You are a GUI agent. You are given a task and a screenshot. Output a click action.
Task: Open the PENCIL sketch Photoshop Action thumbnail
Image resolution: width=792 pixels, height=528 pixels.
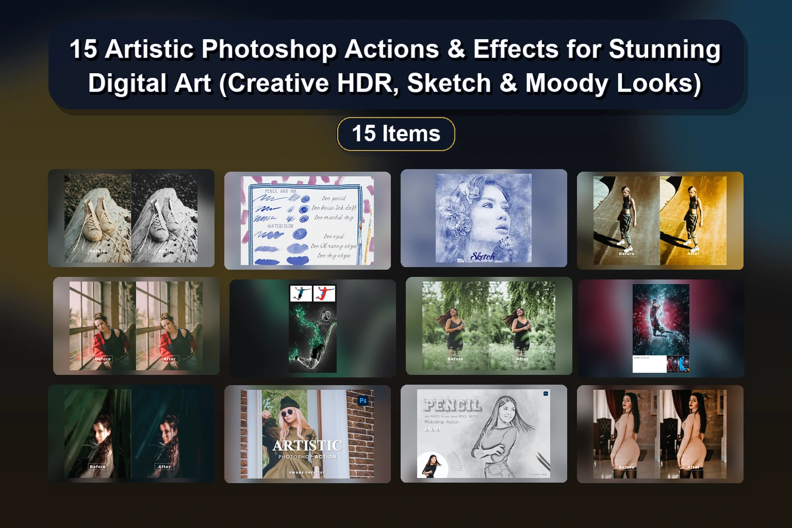[484, 434]
